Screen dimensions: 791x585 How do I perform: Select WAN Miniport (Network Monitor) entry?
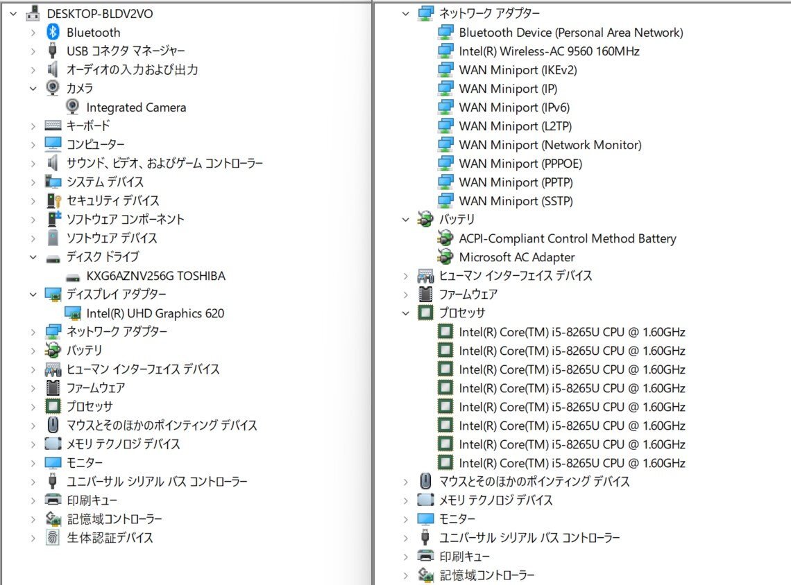pyautogui.click(x=550, y=145)
